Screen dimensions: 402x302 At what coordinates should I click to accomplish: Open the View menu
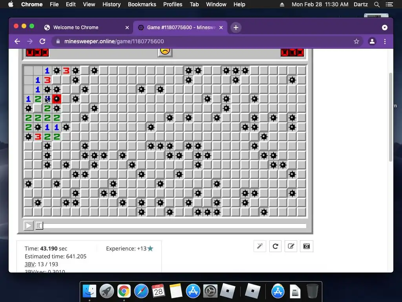89,4
